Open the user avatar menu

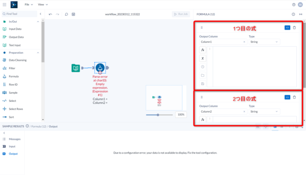(x=300, y=5)
